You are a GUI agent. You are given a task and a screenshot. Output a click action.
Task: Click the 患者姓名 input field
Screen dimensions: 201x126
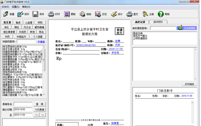click(23, 104)
